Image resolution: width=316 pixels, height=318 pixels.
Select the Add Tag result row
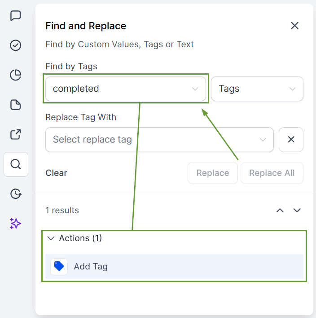174,266
